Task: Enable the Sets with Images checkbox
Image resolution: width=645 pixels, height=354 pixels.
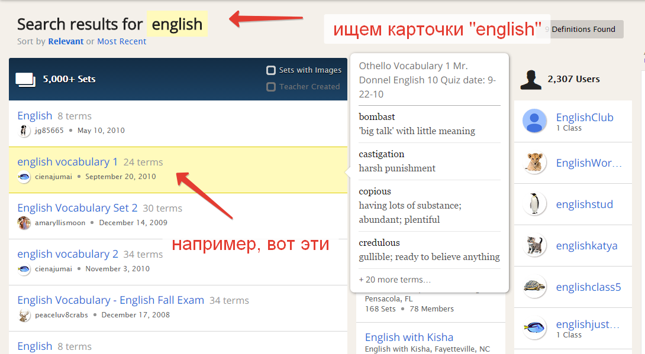Action: pyautogui.click(x=271, y=70)
